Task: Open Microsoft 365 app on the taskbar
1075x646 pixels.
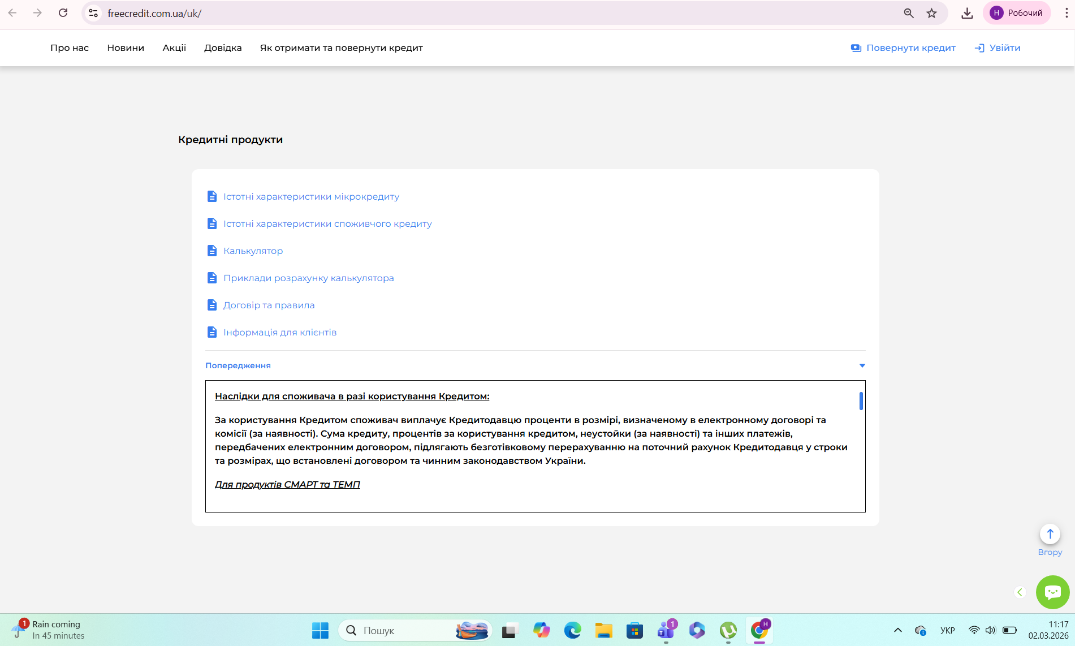Action: [x=697, y=630]
